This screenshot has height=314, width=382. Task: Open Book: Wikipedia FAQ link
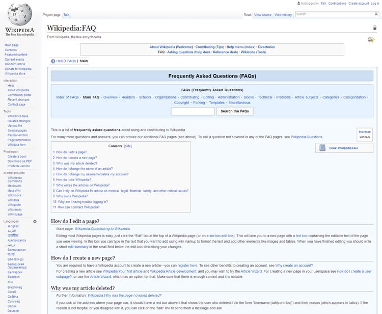pos(343,148)
